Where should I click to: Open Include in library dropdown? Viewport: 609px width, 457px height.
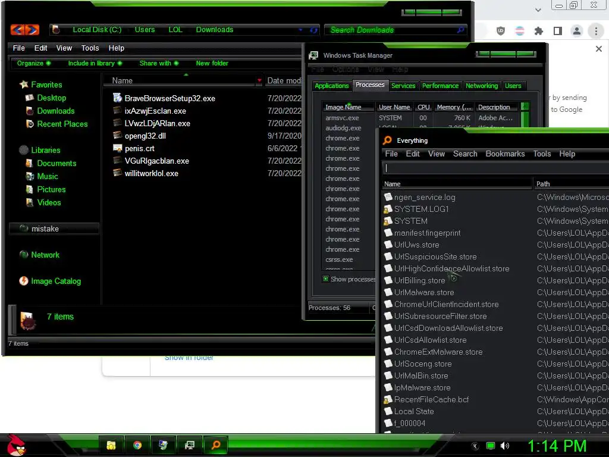point(95,63)
